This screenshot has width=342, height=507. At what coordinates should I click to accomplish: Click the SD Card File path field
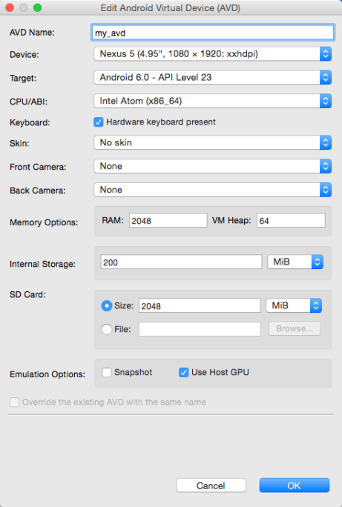click(200, 329)
